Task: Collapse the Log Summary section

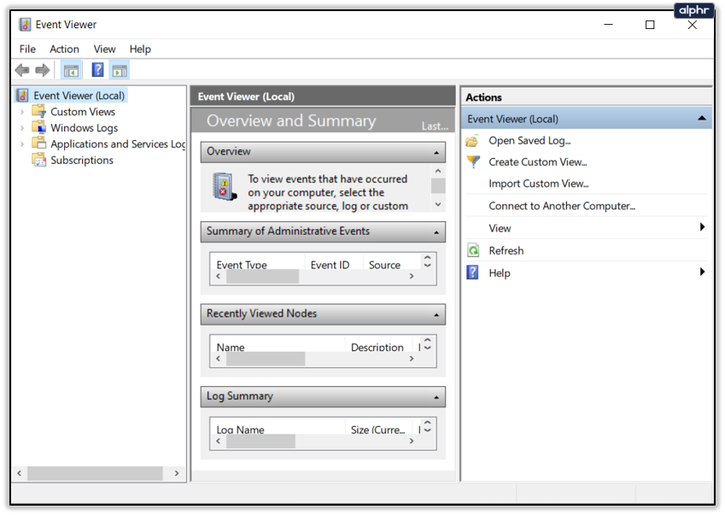Action: [x=436, y=398]
